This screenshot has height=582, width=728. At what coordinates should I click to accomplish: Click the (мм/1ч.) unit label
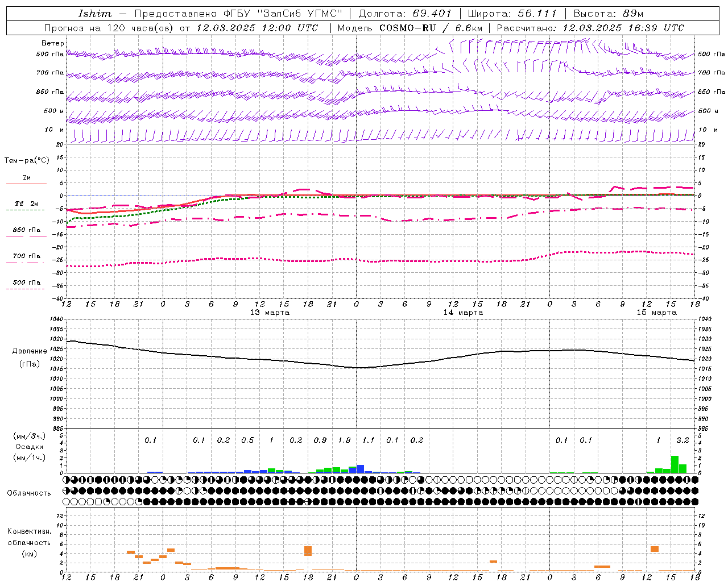click(x=30, y=458)
